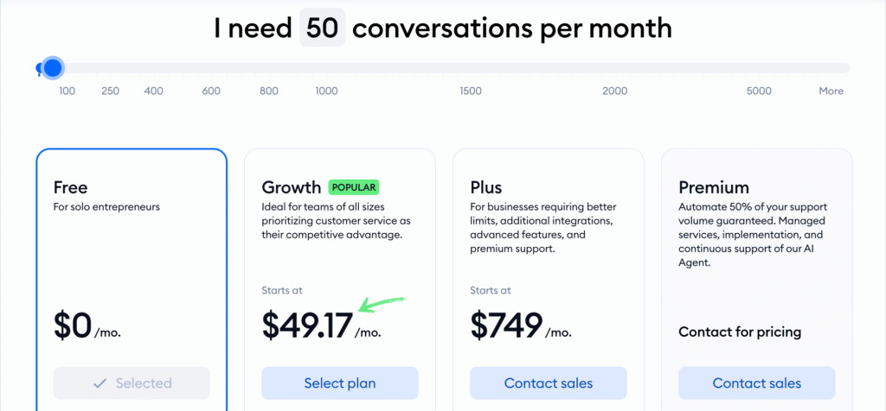Click the Selected button on Free plan
The width and height of the screenshot is (886, 411).
132,383
